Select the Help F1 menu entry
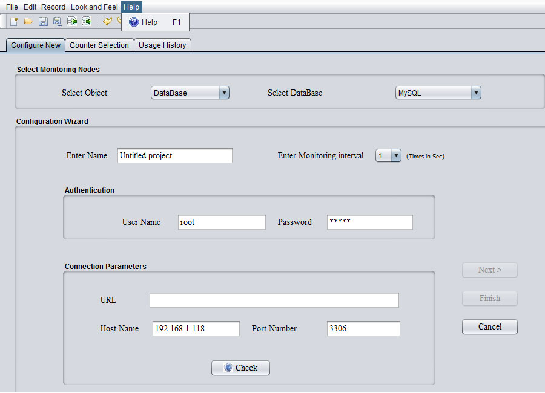Image resolution: width=545 pixels, height=393 pixels. click(x=155, y=22)
